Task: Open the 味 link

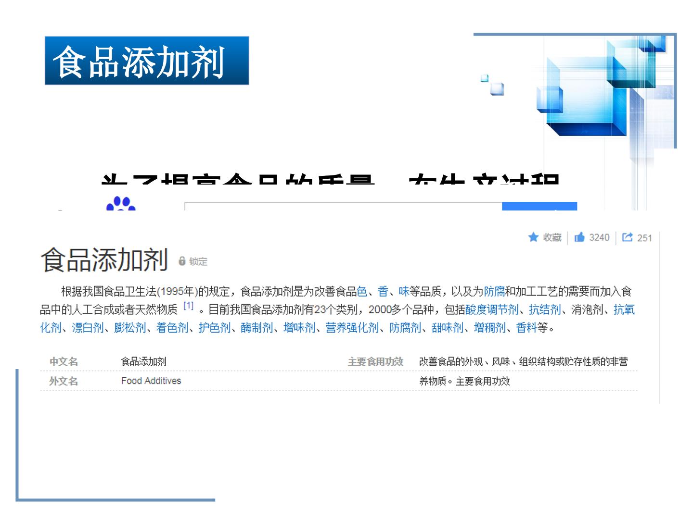Action: coord(404,291)
